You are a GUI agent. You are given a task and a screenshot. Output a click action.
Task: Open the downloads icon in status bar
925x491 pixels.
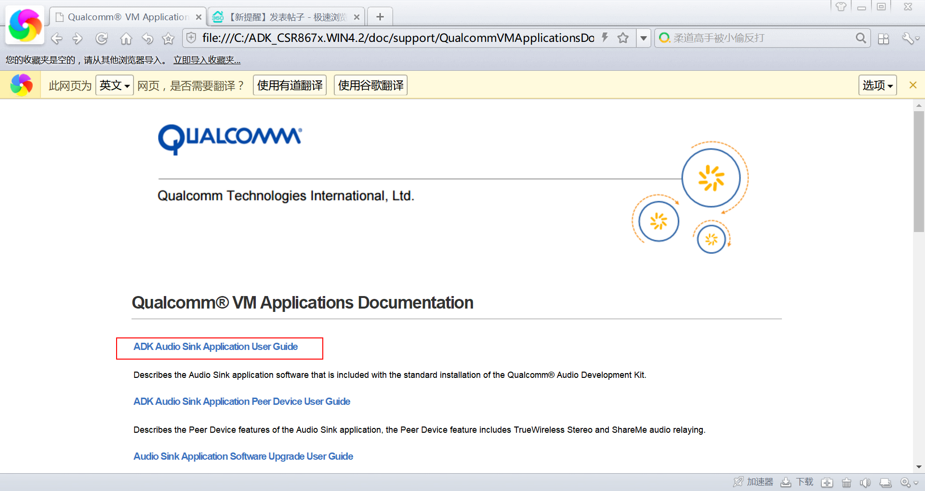tap(786, 482)
